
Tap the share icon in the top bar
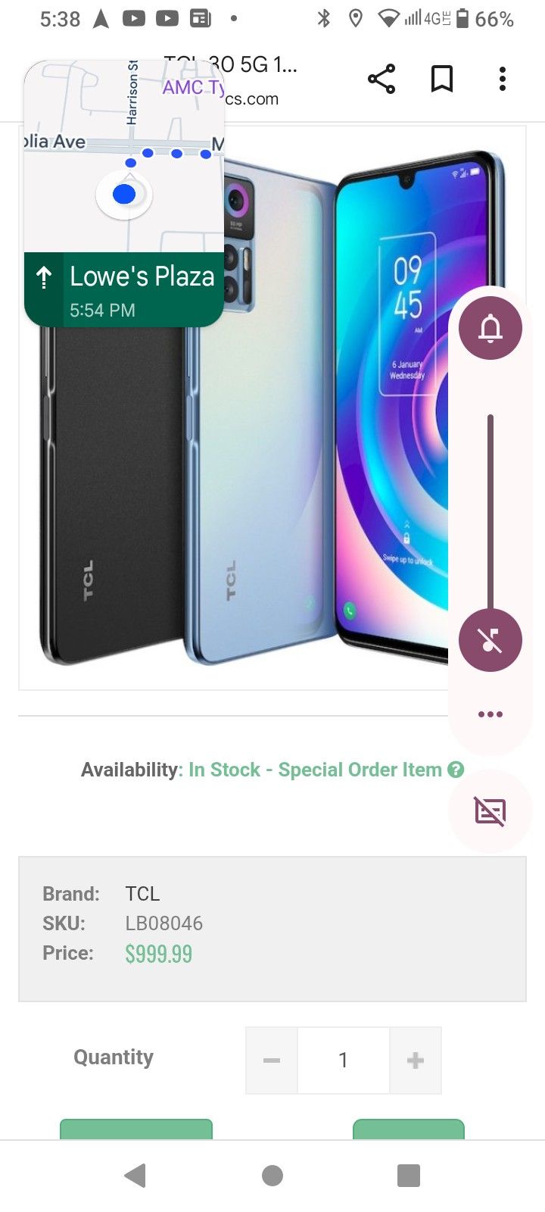pos(381,79)
